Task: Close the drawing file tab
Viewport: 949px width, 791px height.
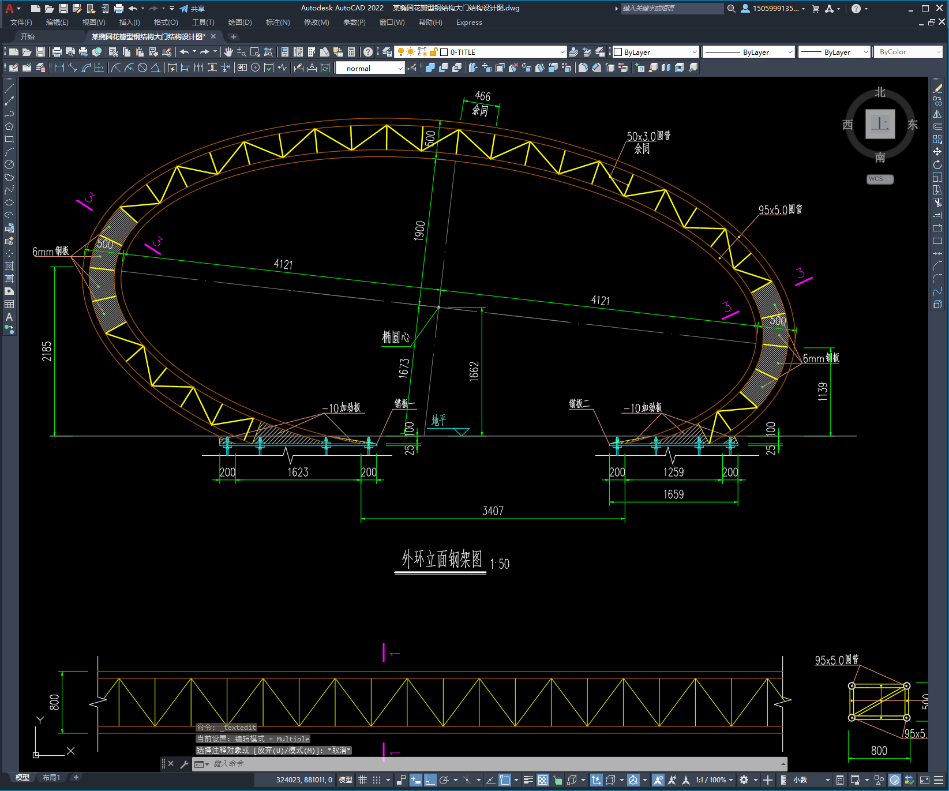Action: click(213, 36)
